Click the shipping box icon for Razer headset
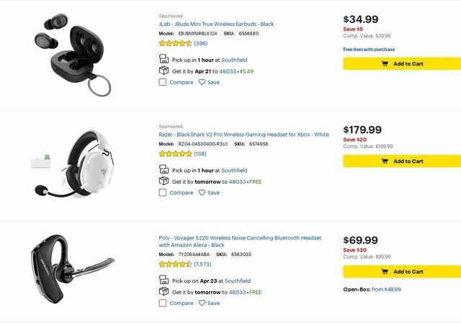Screen dimensions: 461x323 164,181
